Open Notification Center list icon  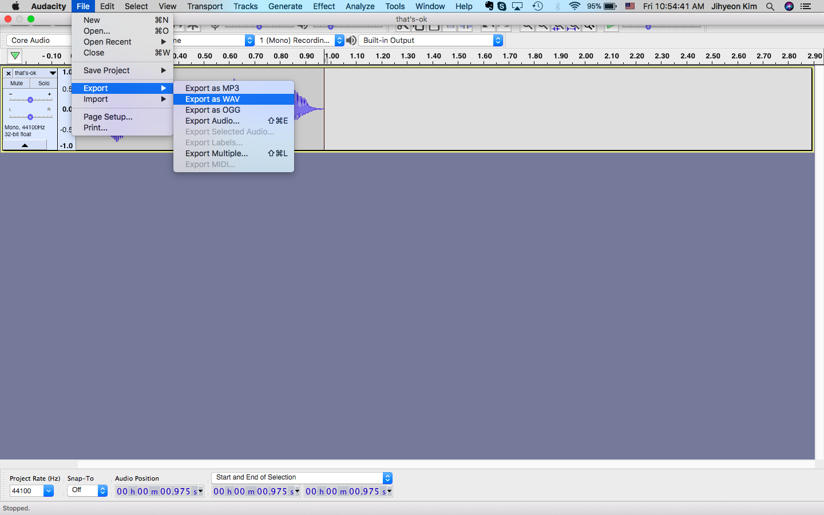pos(806,6)
